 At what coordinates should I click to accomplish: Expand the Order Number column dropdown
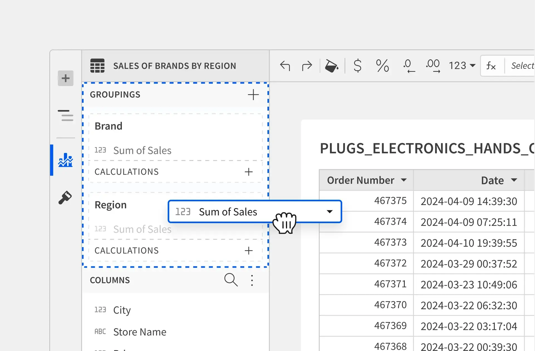coord(404,180)
